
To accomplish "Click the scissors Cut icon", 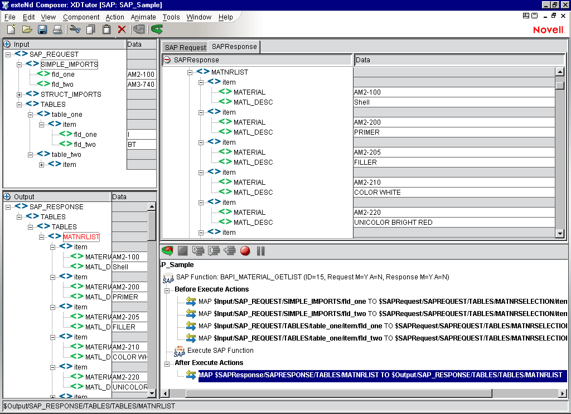I will (75, 29).
